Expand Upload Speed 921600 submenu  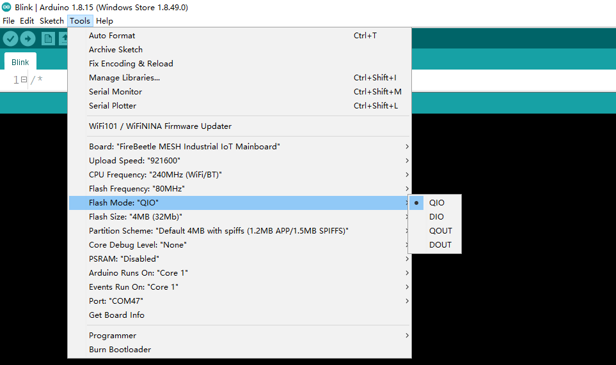[x=240, y=161]
